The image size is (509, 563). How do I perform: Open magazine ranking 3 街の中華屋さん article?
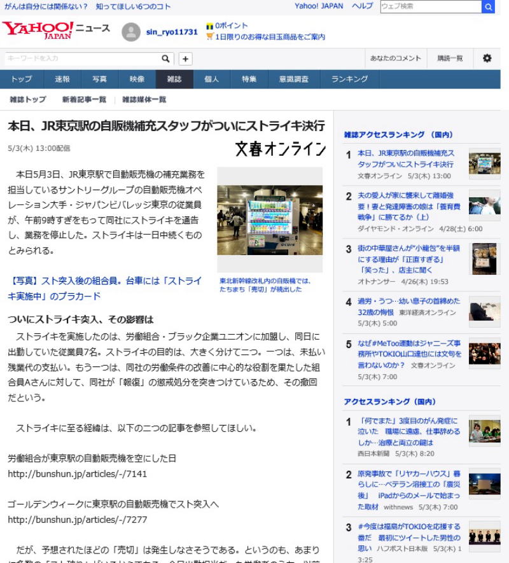pyautogui.click(x=408, y=259)
